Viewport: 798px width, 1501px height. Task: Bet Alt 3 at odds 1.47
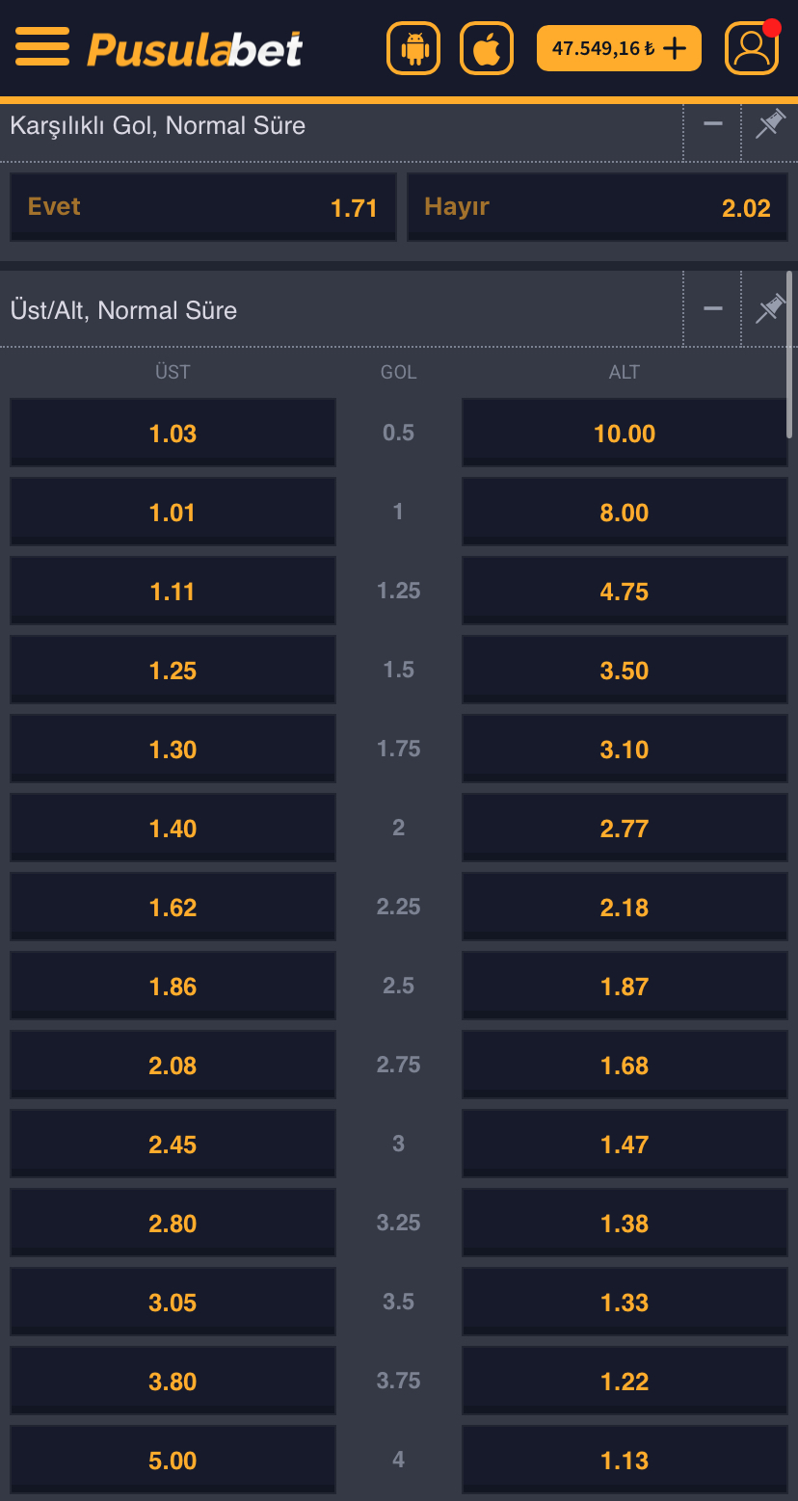click(625, 1145)
